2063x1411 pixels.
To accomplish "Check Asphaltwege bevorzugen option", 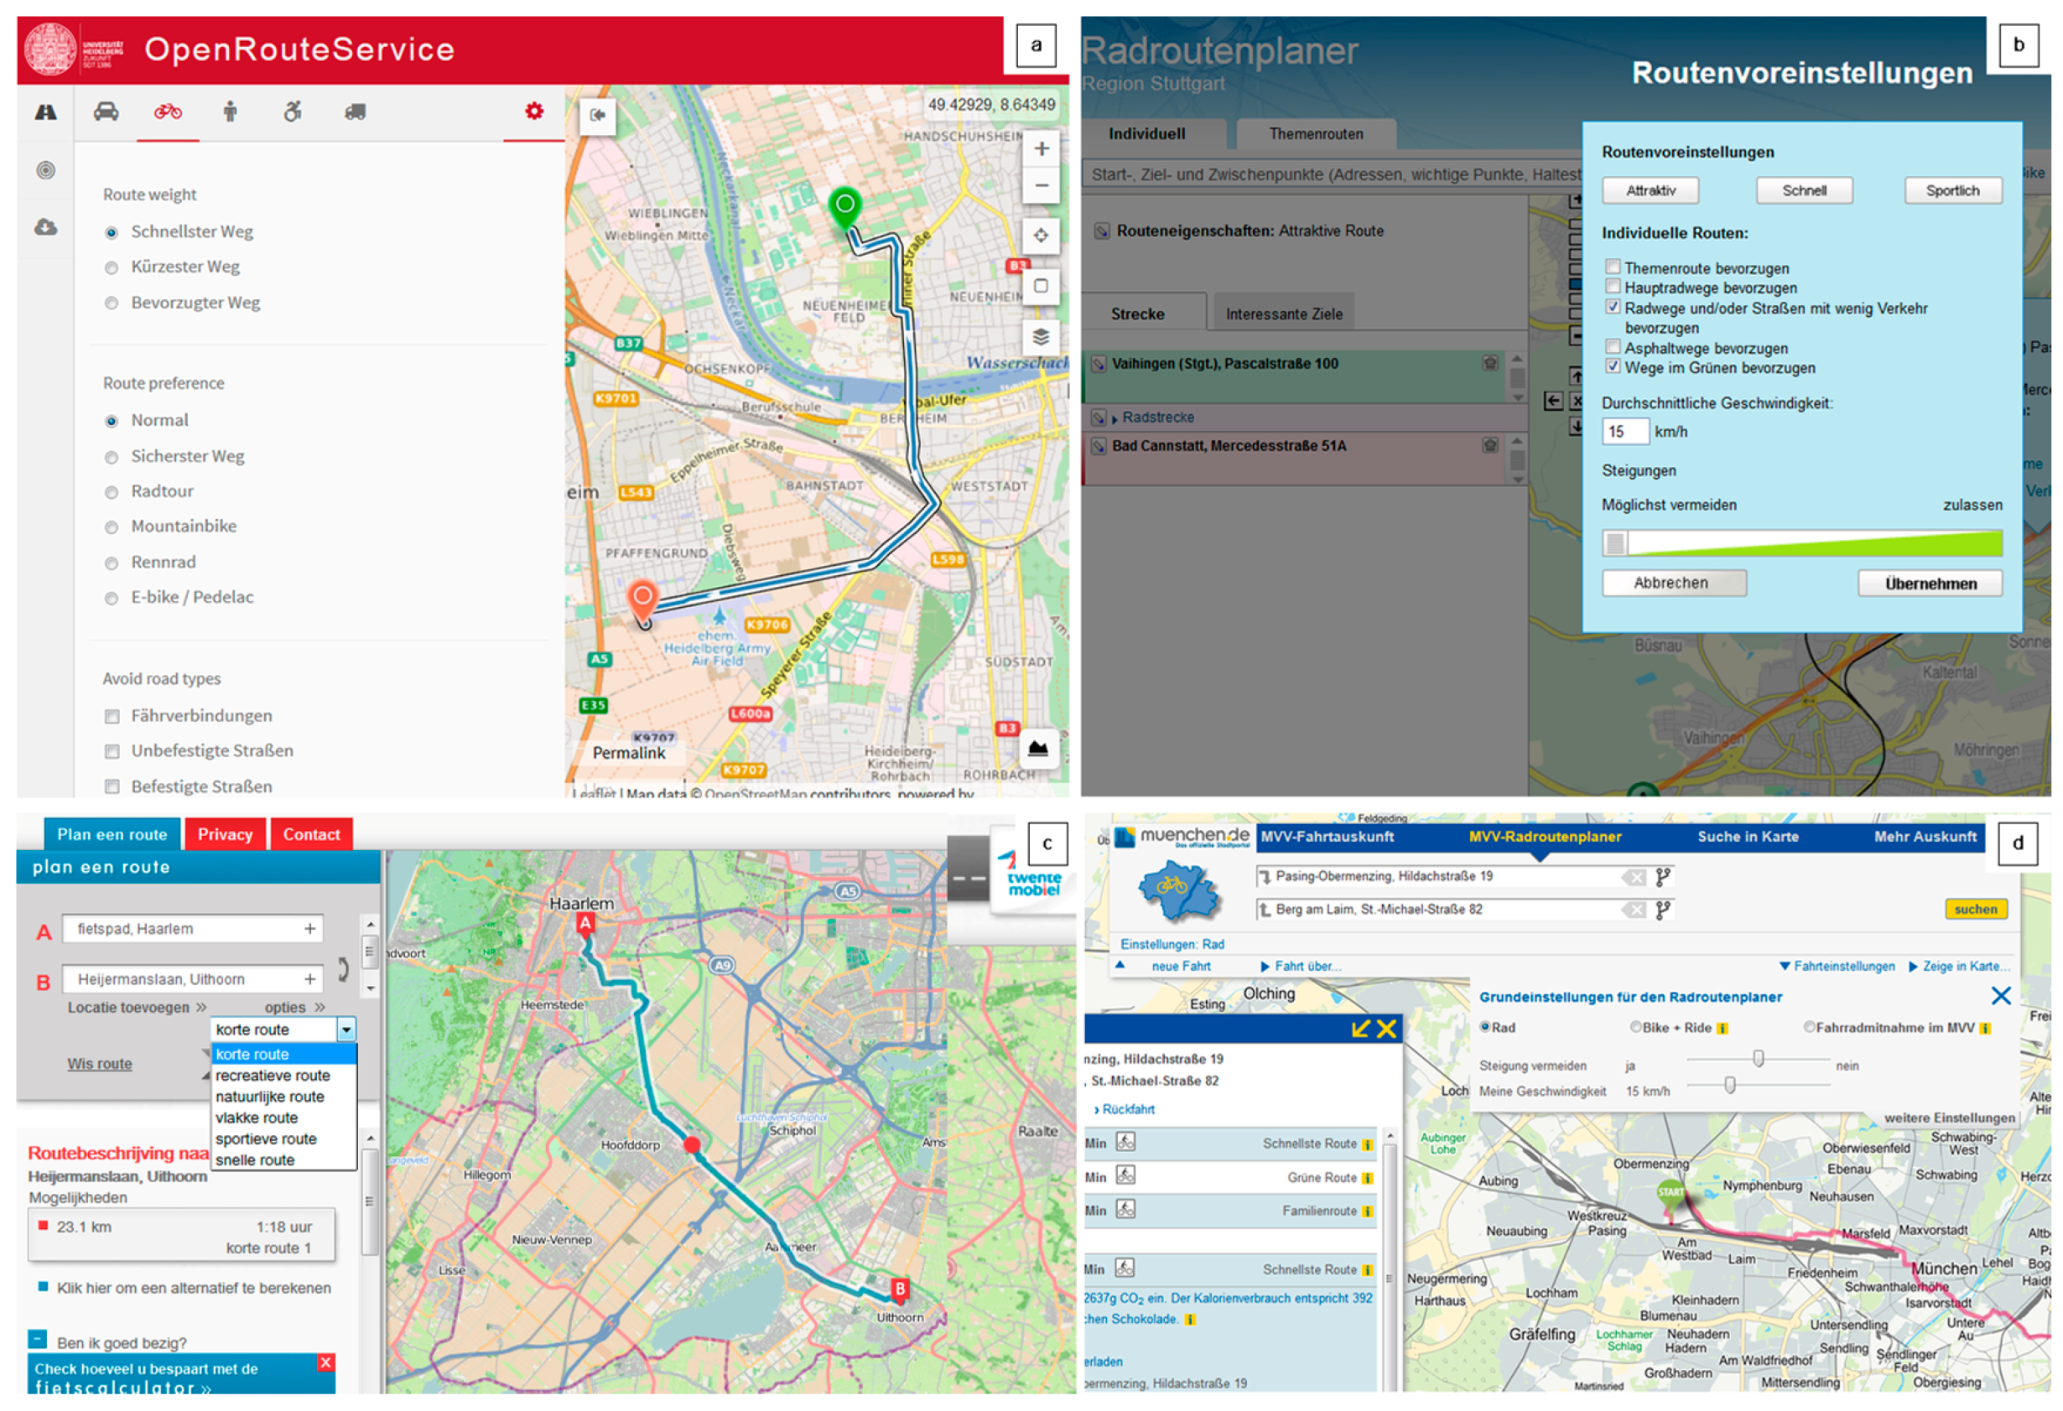I will tap(1613, 347).
